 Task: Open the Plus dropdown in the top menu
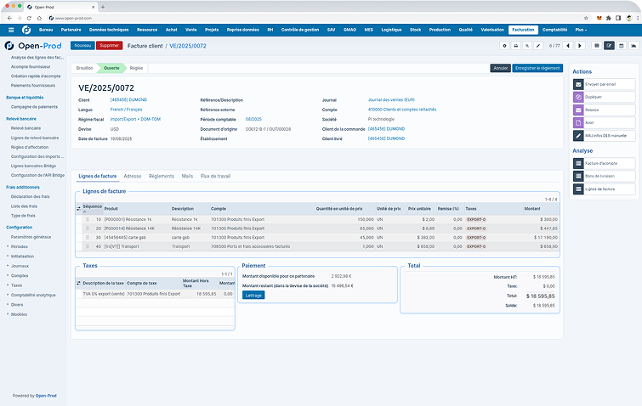pos(581,30)
